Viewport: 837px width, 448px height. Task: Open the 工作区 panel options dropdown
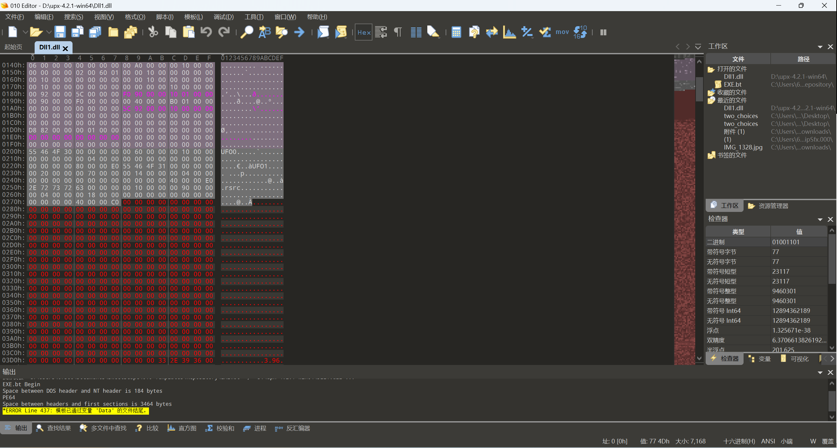click(820, 47)
